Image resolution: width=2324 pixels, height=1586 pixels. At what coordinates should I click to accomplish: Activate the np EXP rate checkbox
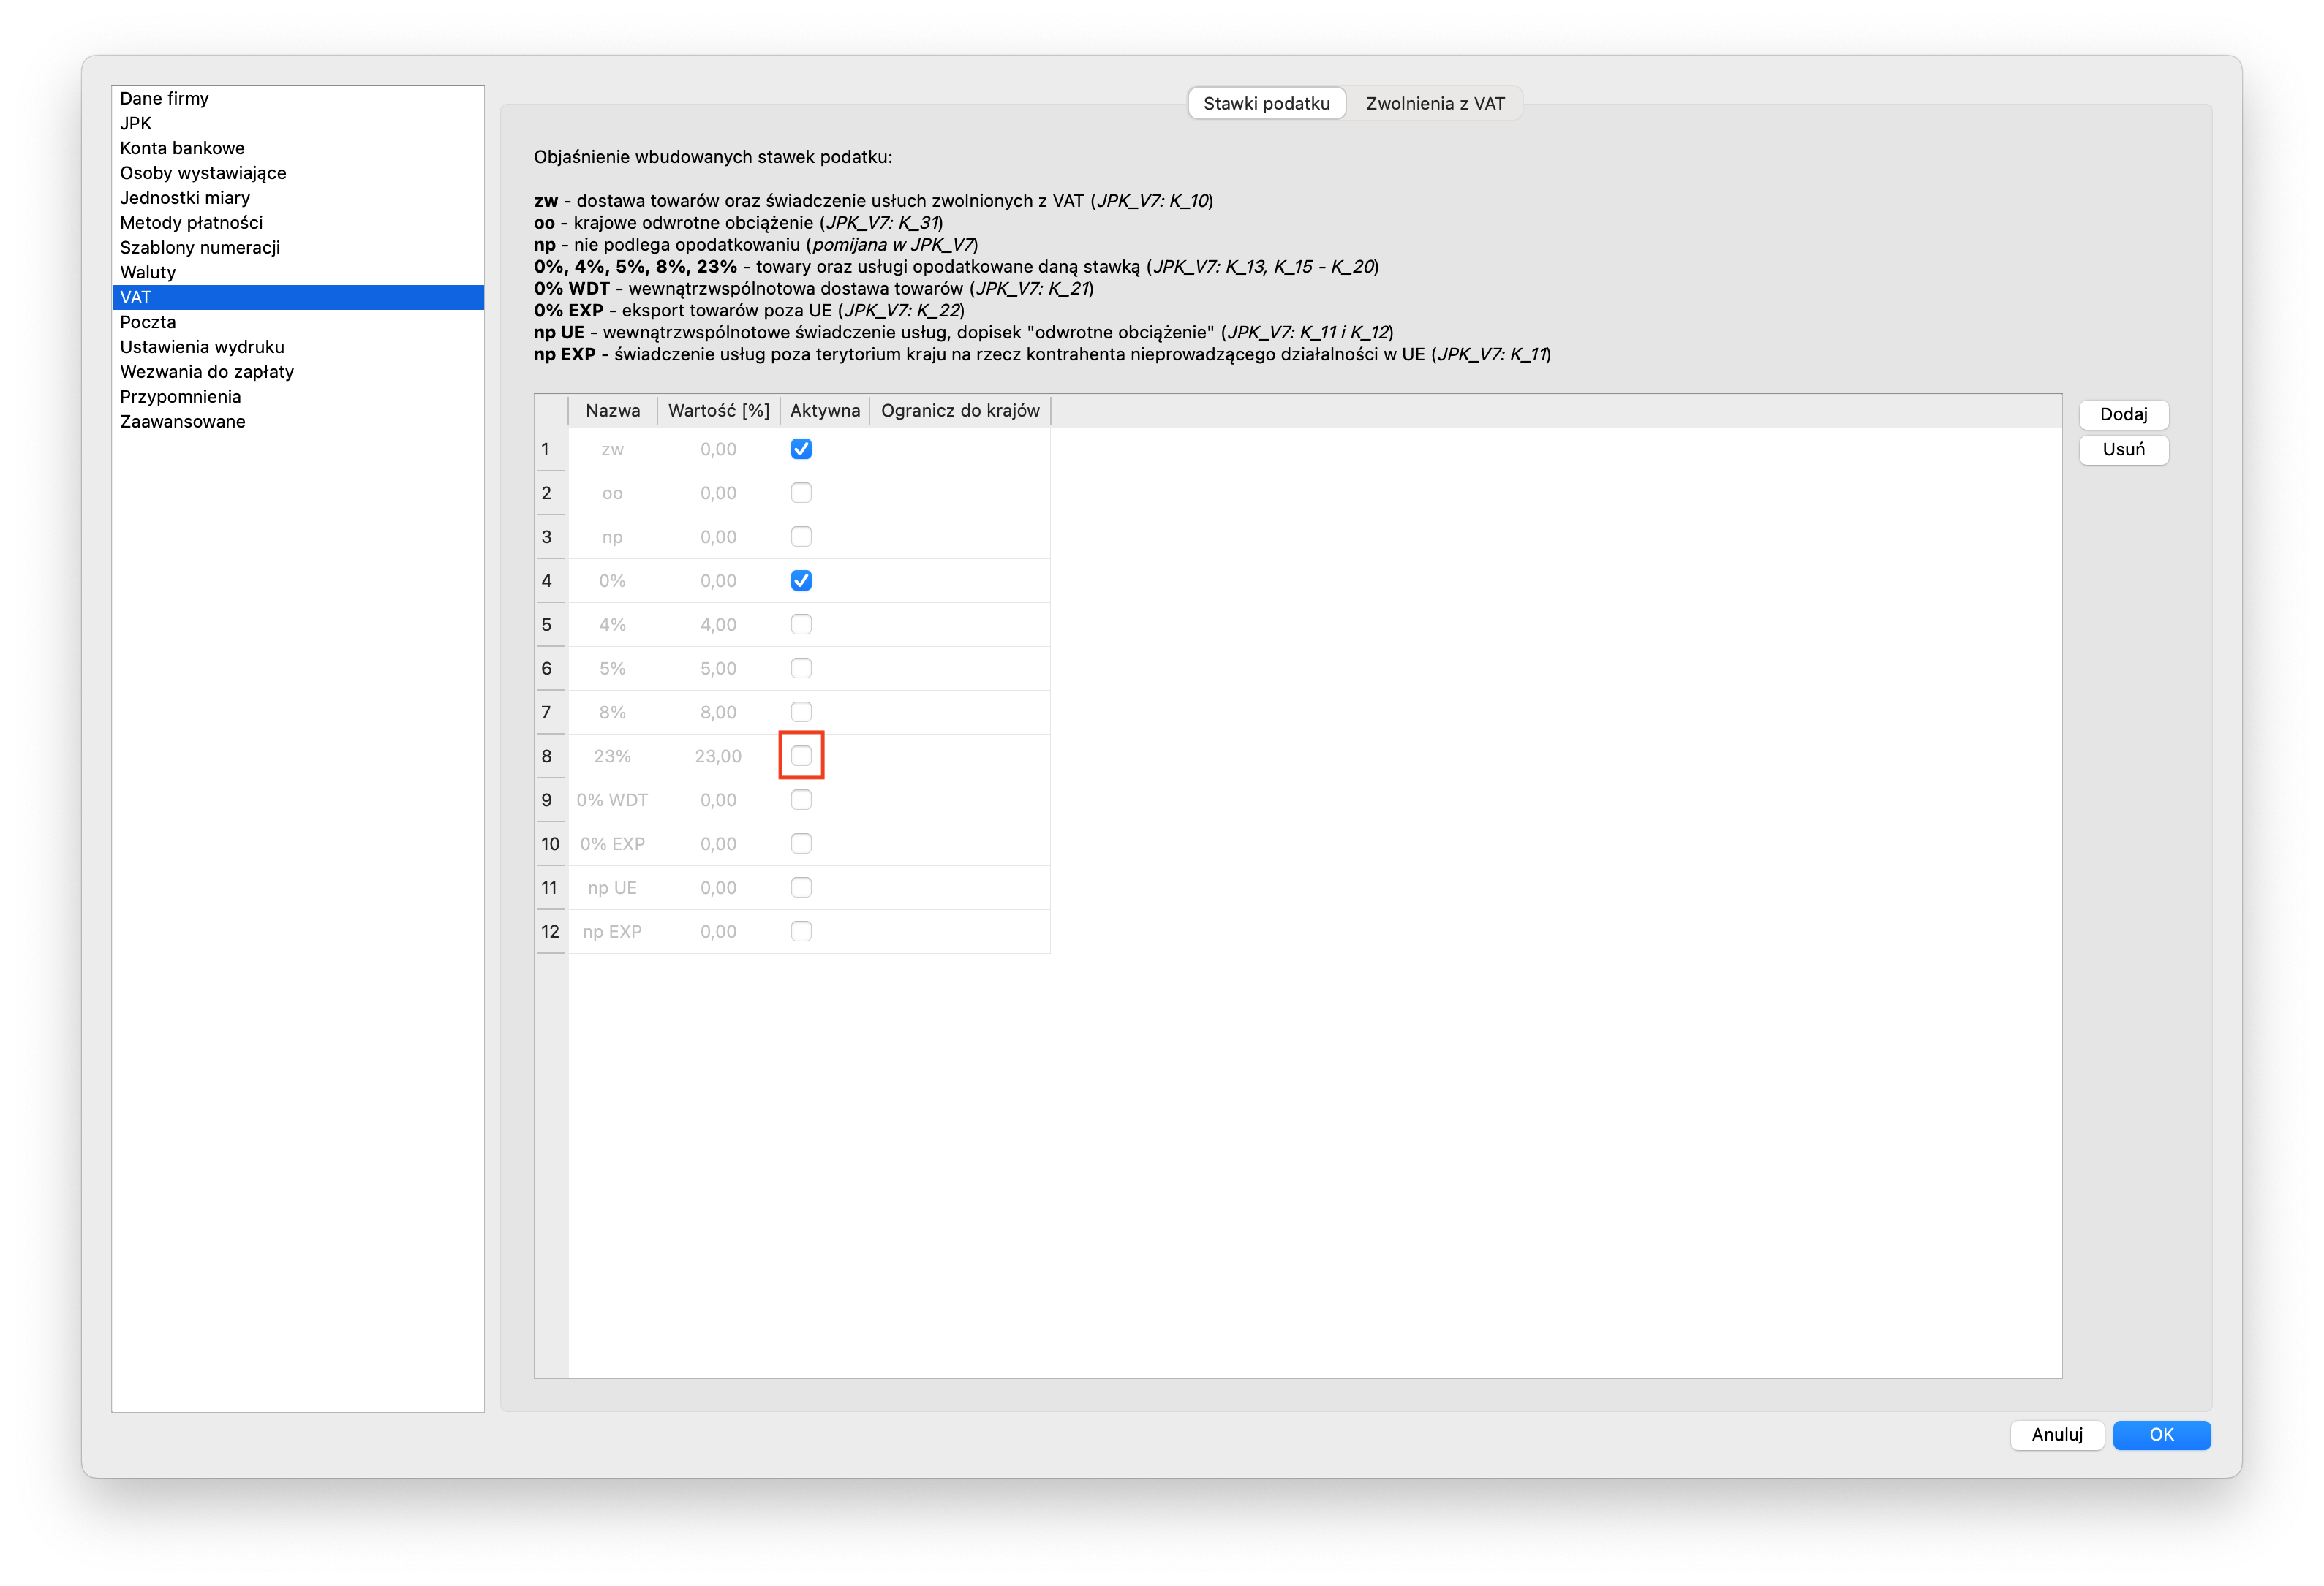click(801, 933)
